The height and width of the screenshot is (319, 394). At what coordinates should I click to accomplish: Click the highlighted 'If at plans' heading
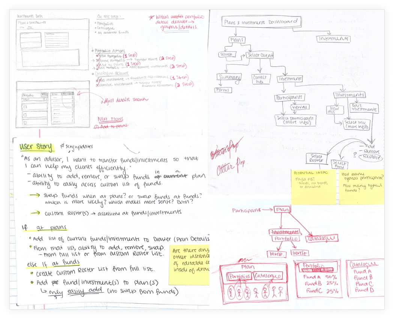coord(45,228)
